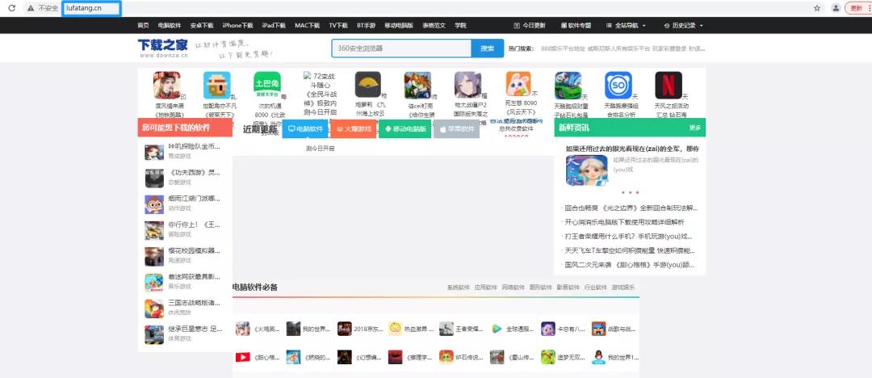This screenshot has height=378, width=872.
Task: Click the browser reload icon
Action: coord(11,8)
